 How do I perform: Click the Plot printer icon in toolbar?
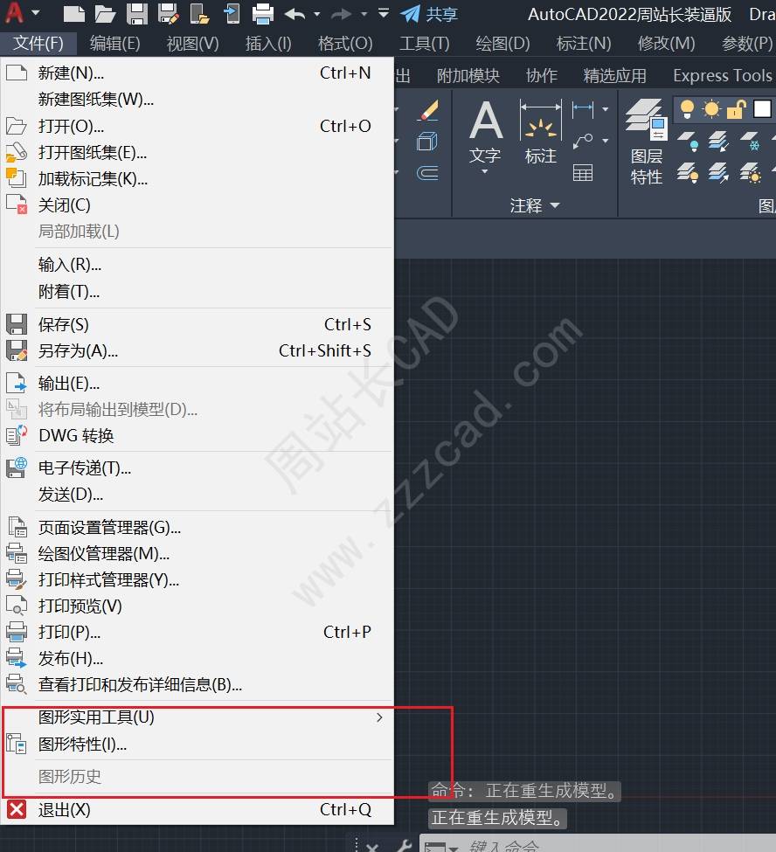click(x=263, y=13)
